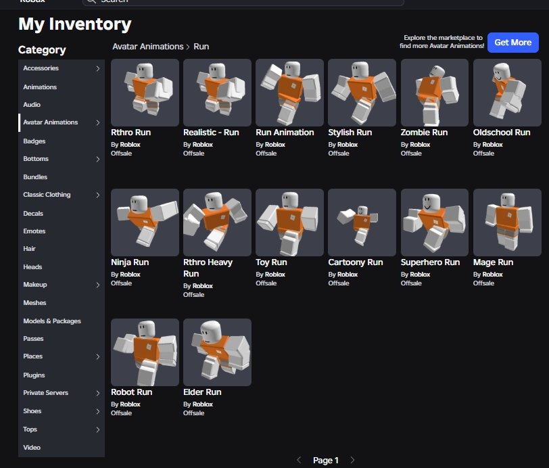Click the Get More button
549x468 pixels.
[x=513, y=43]
